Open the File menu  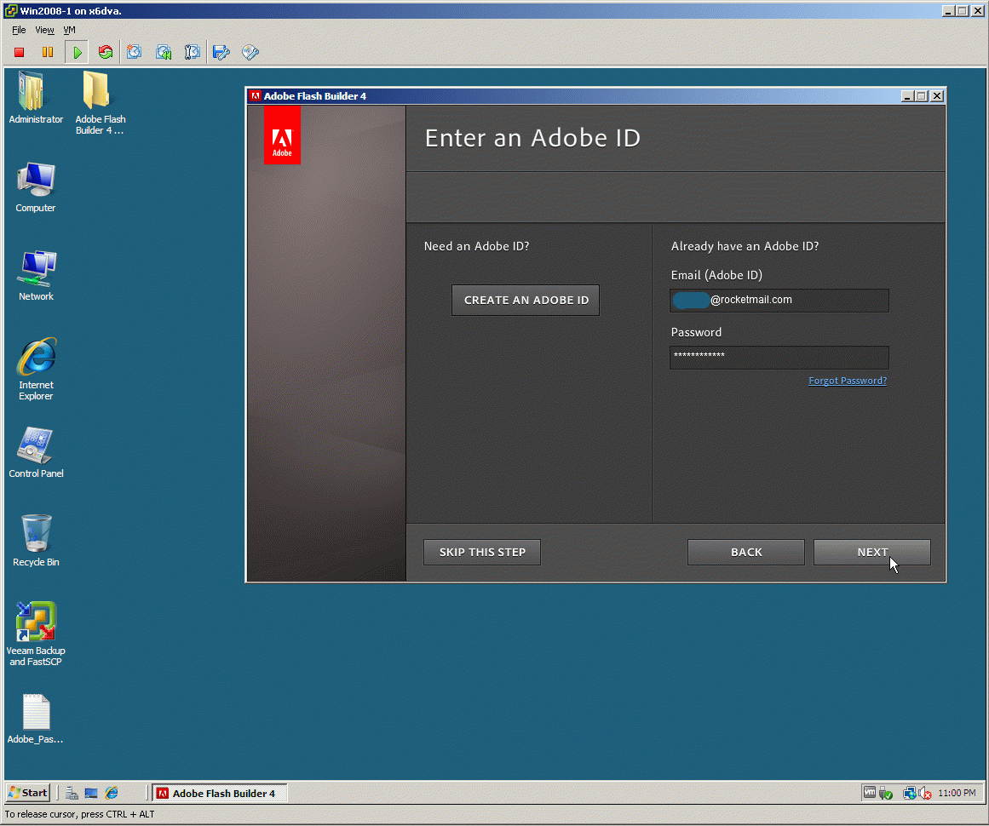click(19, 30)
